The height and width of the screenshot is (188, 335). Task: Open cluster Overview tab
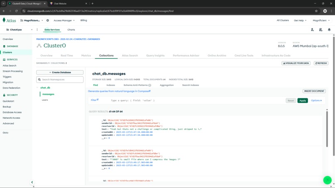tap(47, 56)
